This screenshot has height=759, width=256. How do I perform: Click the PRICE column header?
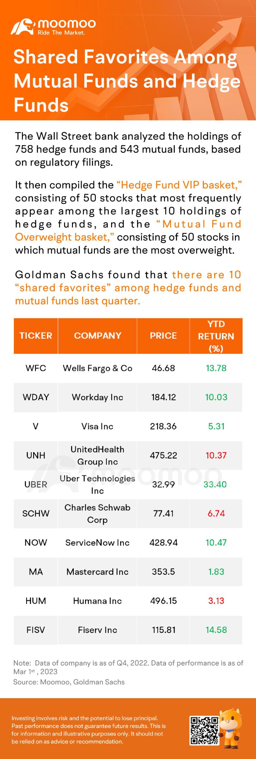pyautogui.click(x=163, y=336)
